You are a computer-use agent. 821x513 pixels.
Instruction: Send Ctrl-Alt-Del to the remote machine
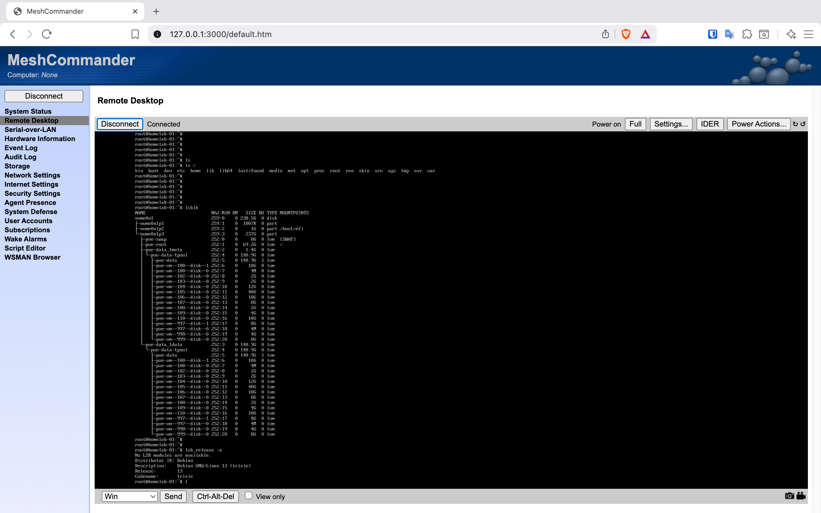coord(216,496)
